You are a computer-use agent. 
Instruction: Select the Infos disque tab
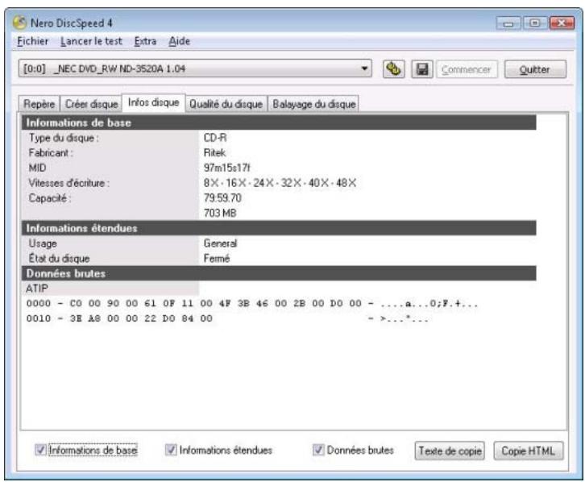pyautogui.click(x=153, y=102)
